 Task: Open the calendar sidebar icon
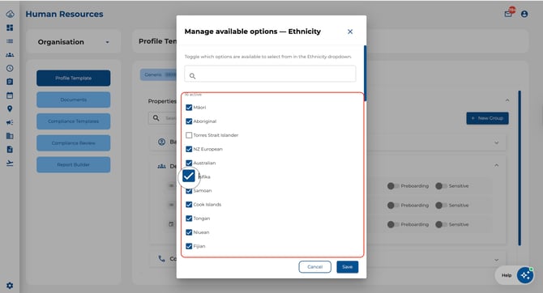click(10, 96)
